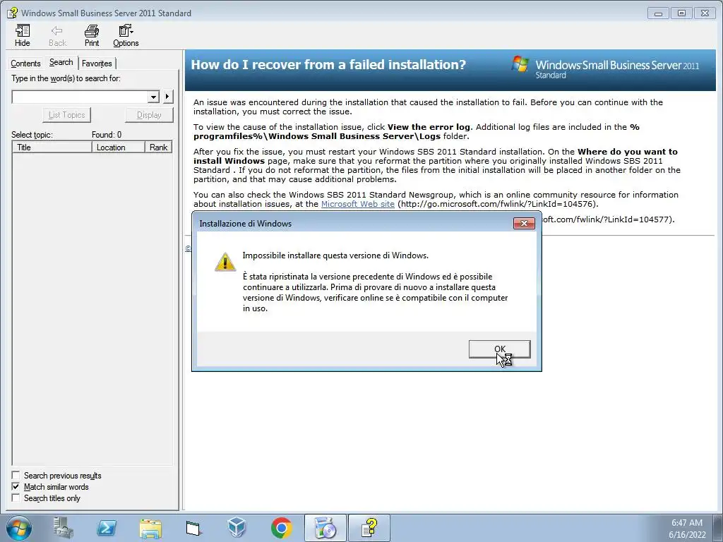This screenshot has width=723, height=542.
Task: Minimize the help window
Action: tap(659, 13)
